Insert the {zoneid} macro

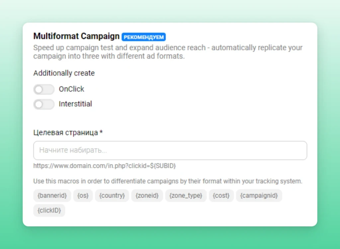147,196
